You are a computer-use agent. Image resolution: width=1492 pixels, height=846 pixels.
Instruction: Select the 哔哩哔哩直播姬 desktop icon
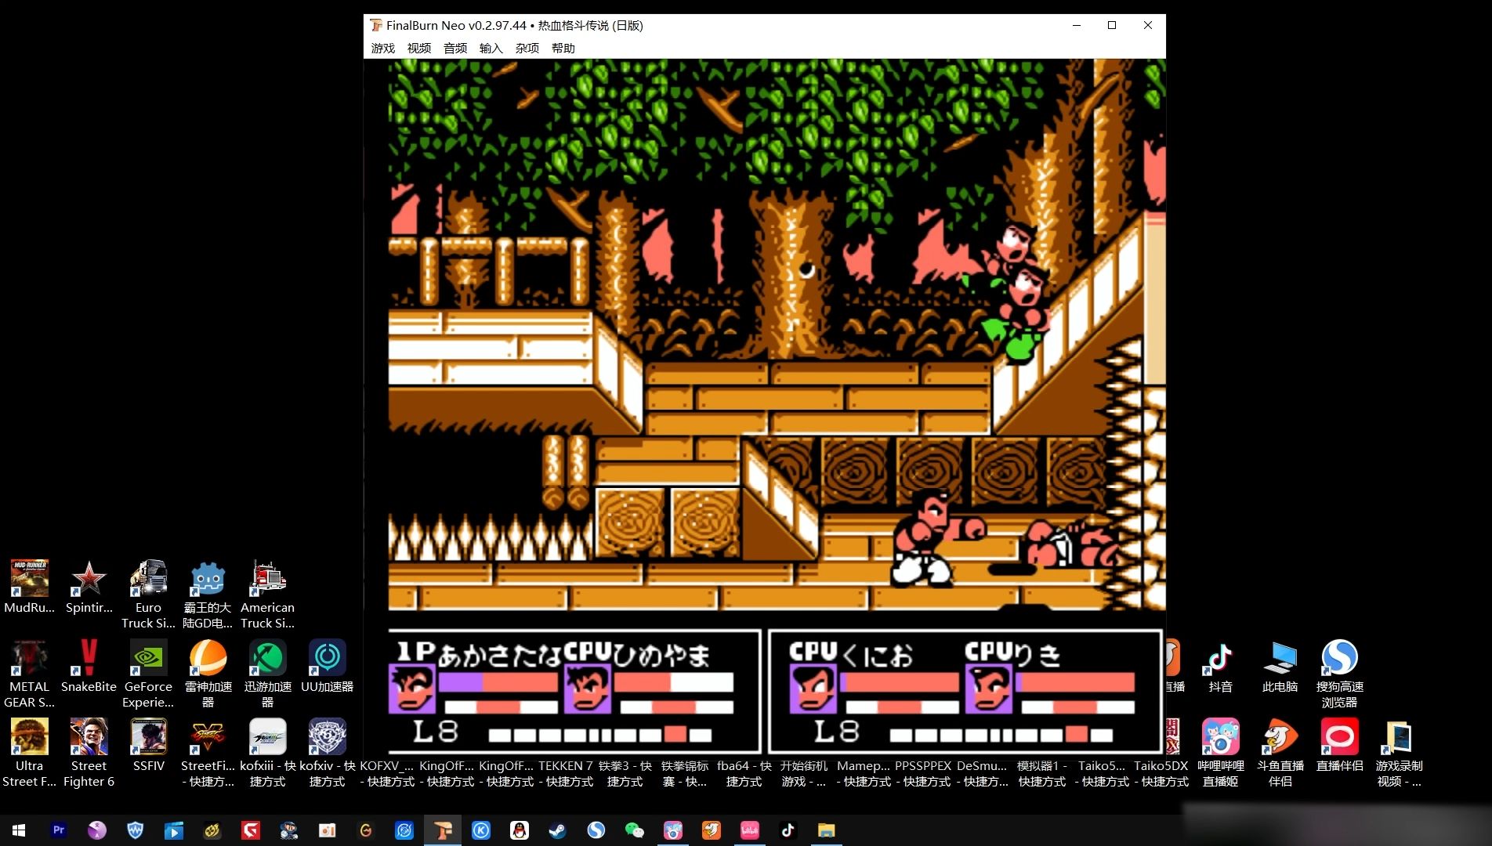coord(1220,752)
